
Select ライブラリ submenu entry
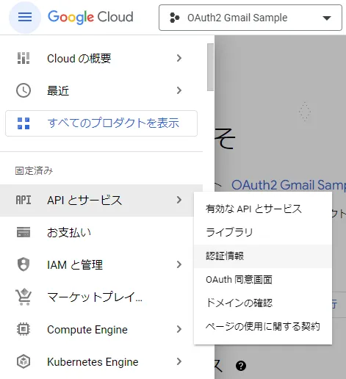263,232
